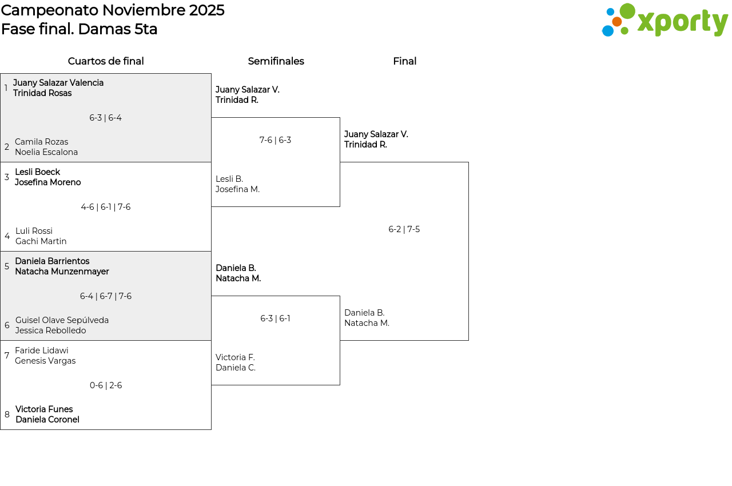Select the Semifinales round heading
The height and width of the screenshot is (486, 732).
[x=276, y=61]
